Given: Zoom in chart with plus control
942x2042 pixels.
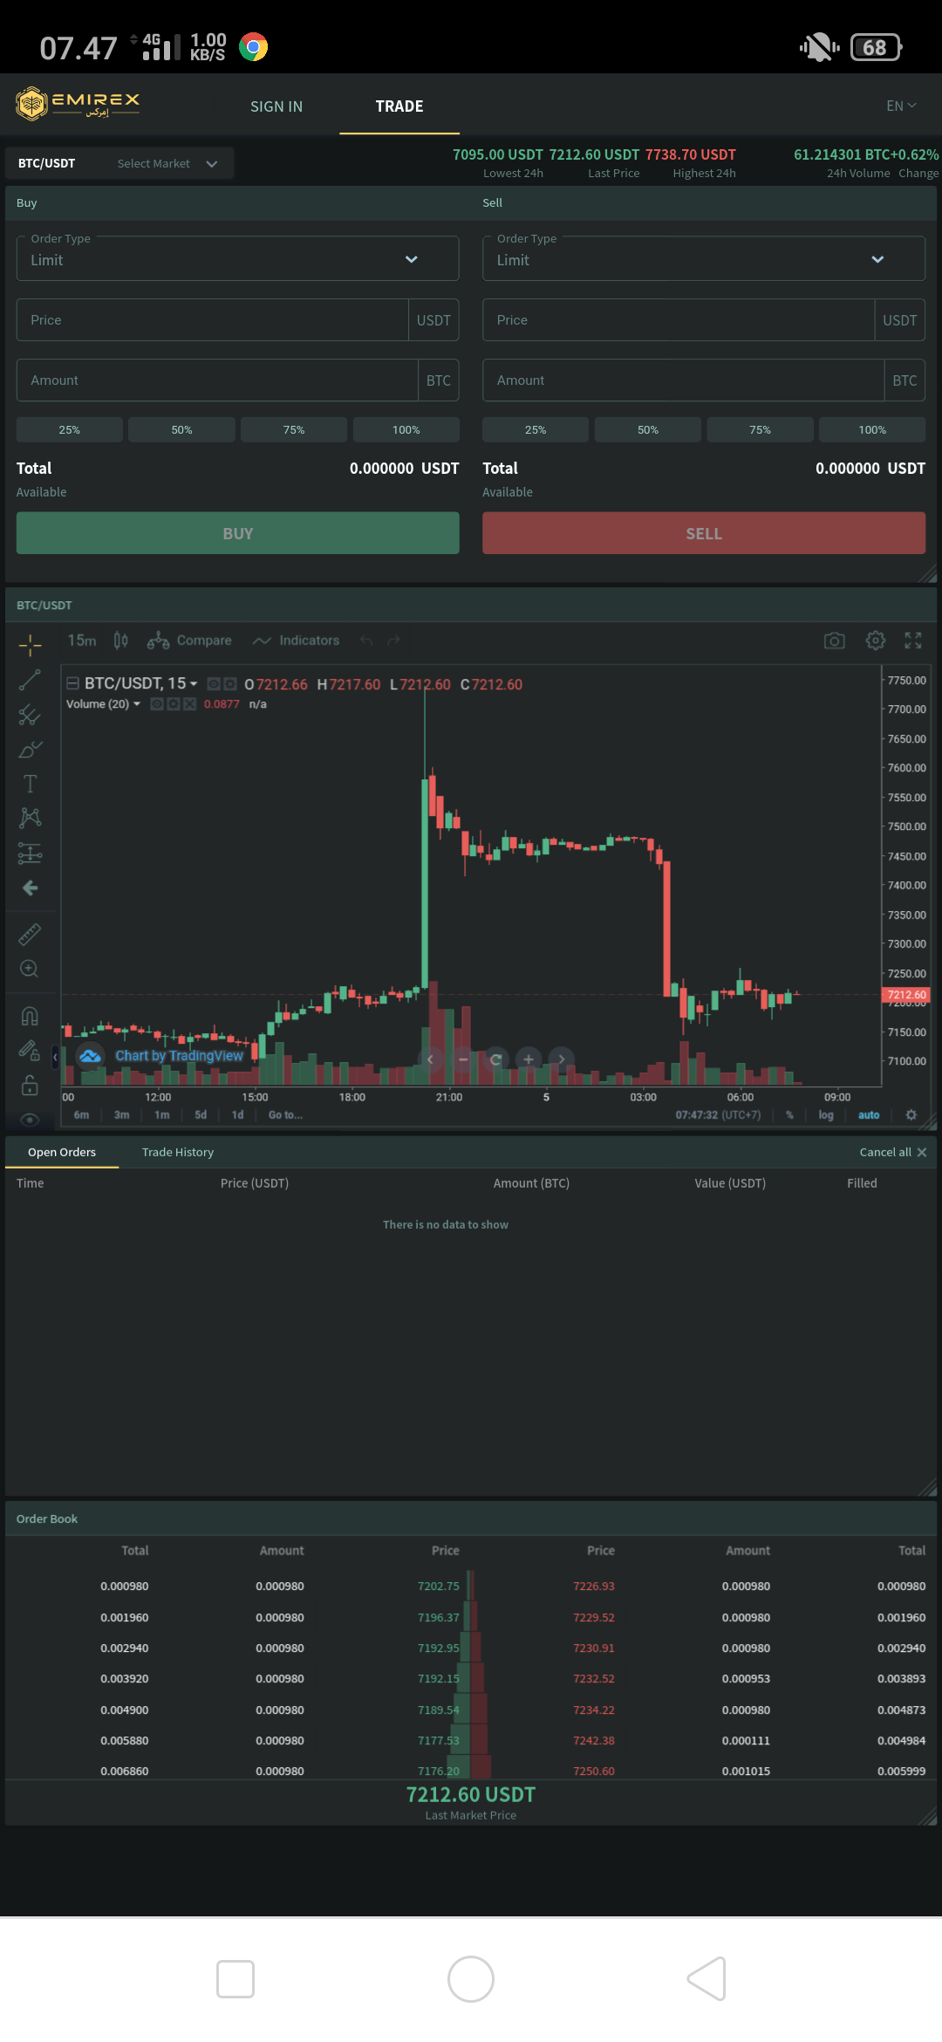Looking at the screenshot, I should coord(529,1059).
